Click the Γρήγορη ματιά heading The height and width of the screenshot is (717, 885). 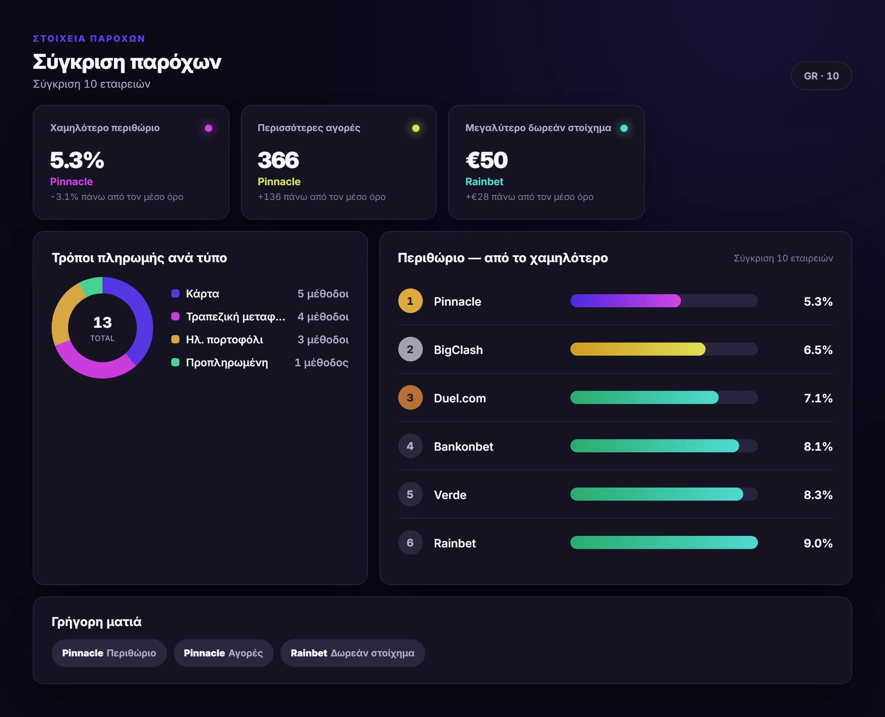[x=97, y=622]
